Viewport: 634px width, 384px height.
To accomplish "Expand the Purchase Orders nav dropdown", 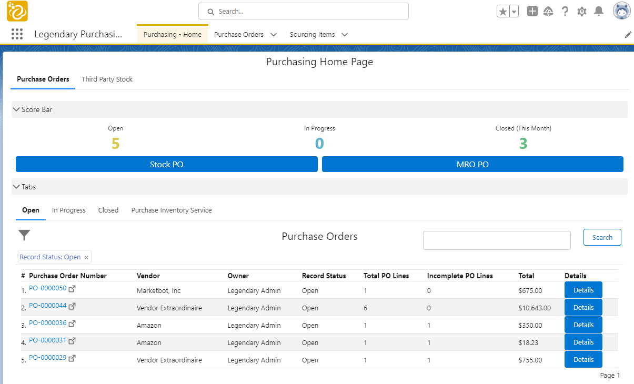I will click(x=274, y=35).
